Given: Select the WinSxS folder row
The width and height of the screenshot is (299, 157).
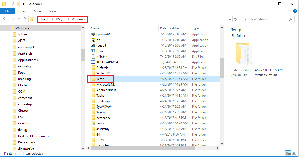Looking at the screenshot, I should (155, 112).
